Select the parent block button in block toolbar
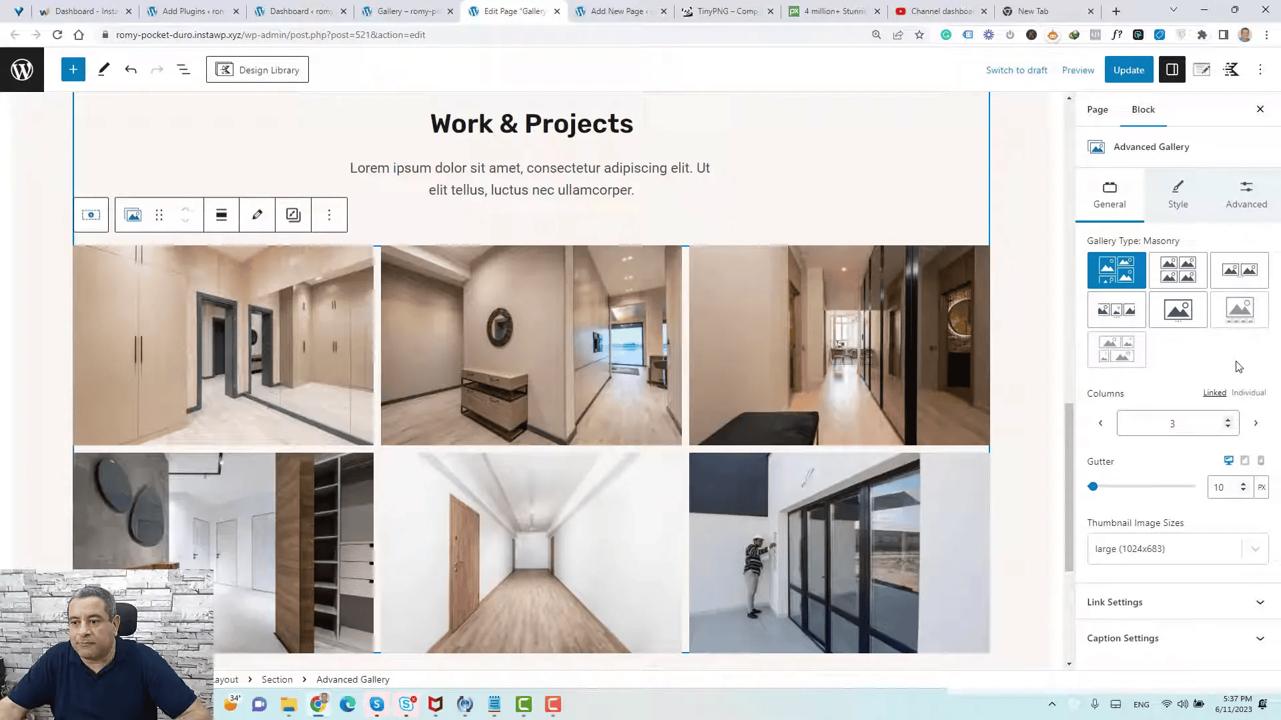Viewport: 1281px width, 720px height. (91, 215)
